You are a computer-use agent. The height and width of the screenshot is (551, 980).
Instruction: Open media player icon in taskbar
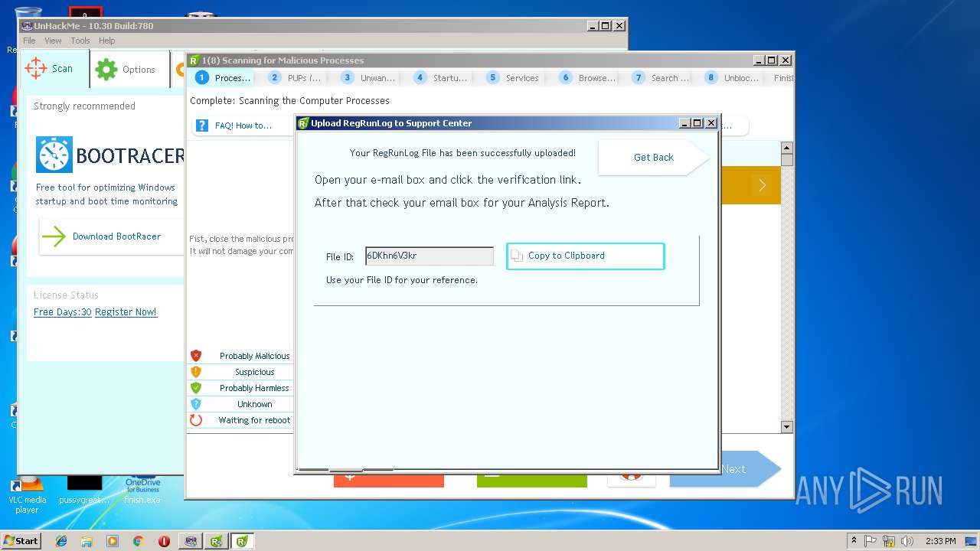tap(113, 541)
